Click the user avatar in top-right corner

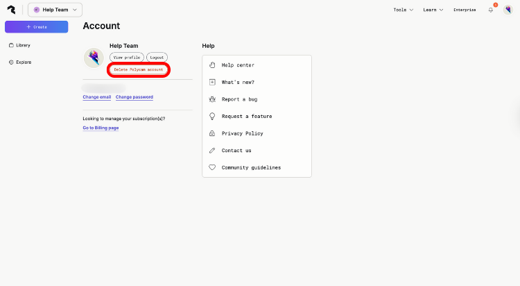[x=508, y=10]
